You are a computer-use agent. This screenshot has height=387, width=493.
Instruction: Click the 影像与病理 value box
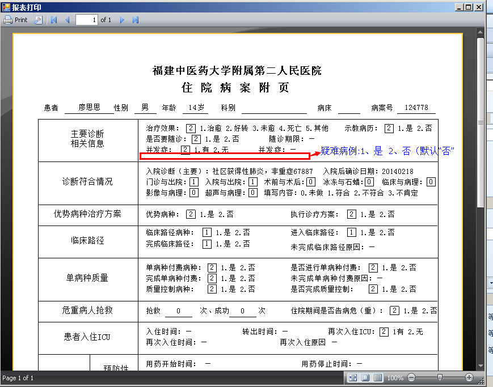194,193
